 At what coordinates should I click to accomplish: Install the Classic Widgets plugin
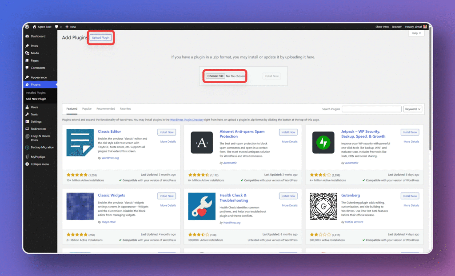coord(167,196)
